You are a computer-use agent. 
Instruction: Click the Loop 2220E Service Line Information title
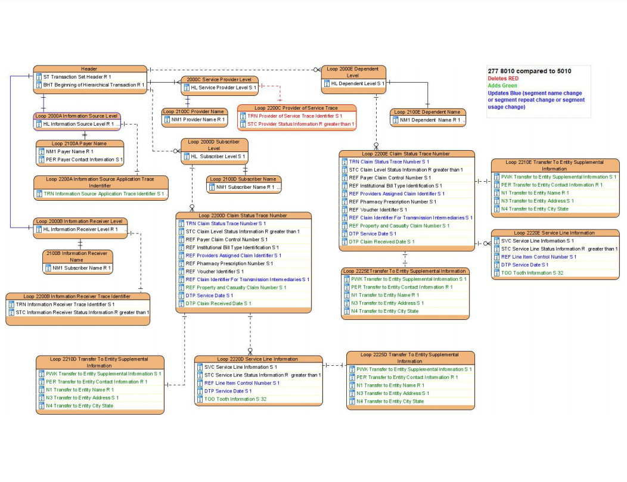click(x=554, y=232)
